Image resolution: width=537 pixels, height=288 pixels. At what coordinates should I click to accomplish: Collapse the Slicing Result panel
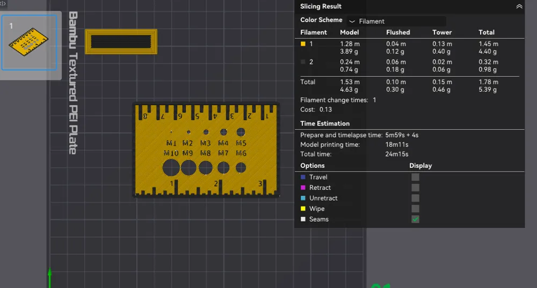(x=519, y=6)
